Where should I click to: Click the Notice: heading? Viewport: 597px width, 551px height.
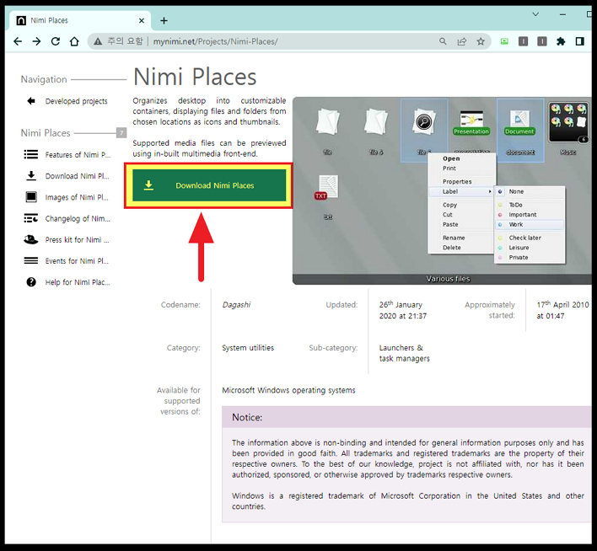247,417
